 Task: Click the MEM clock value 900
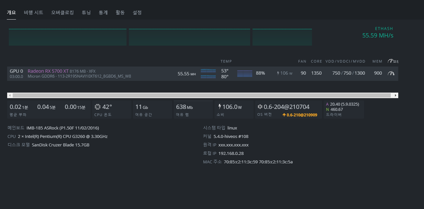pos(378,73)
